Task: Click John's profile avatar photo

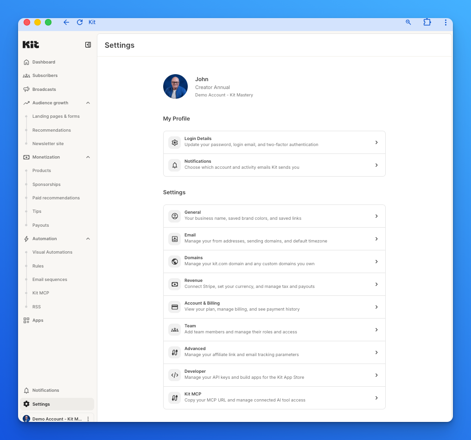Action: [x=175, y=87]
